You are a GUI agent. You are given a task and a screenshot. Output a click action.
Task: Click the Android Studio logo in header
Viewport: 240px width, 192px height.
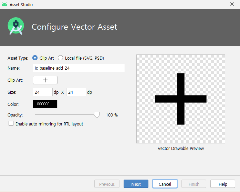pos(16,26)
